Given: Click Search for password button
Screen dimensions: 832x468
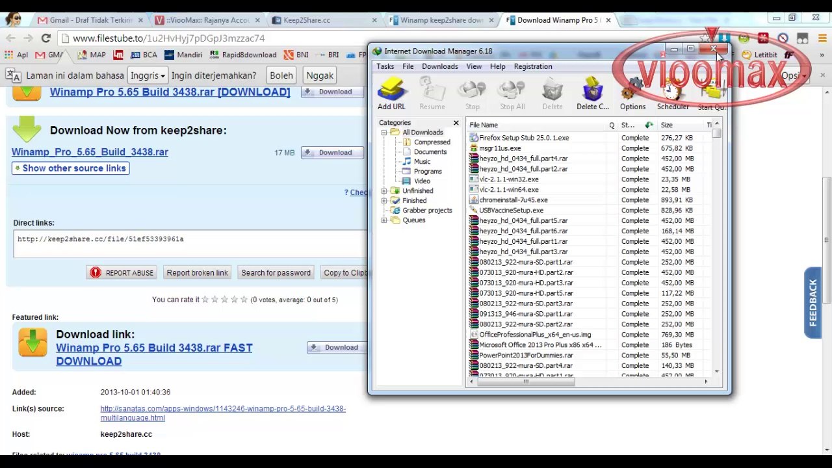Looking at the screenshot, I should point(276,273).
